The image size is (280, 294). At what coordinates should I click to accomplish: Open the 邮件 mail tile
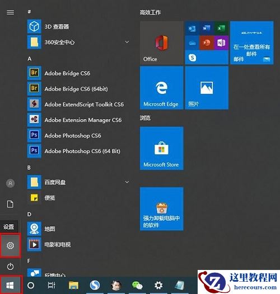pyautogui.click(x=252, y=42)
